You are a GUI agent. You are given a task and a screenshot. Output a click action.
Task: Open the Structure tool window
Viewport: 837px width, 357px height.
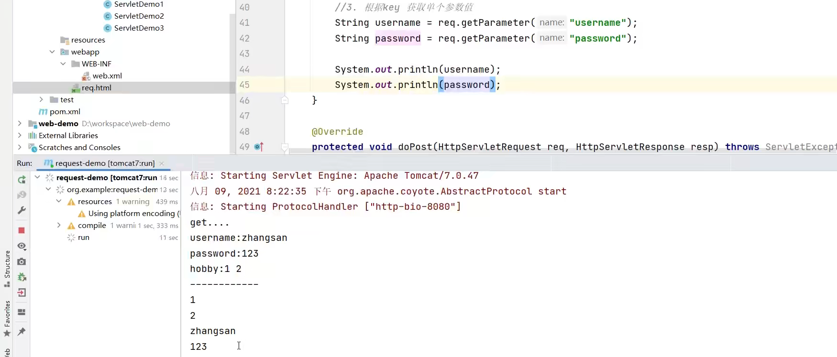tap(7, 269)
